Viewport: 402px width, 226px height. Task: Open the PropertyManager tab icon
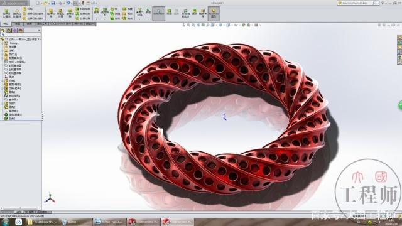(9, 30)
